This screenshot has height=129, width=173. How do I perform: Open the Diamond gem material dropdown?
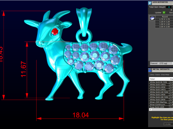(161, 63)
